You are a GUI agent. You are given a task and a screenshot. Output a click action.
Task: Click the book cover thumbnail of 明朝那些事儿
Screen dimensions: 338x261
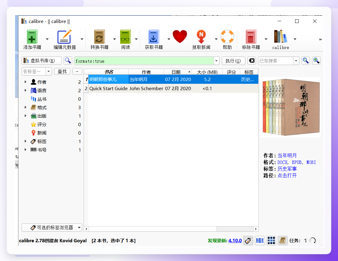pyautogui.click(x=290, y=107)
